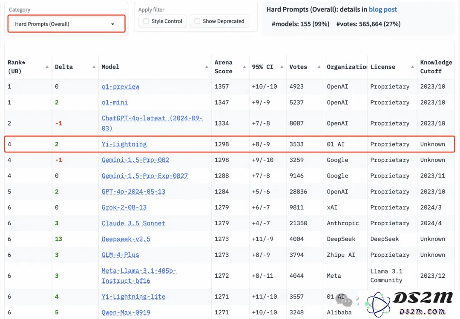Sort by the Arena Score column arrow
Image resolution: width=460 pixels, height=319 pixels.
point(244,67)
